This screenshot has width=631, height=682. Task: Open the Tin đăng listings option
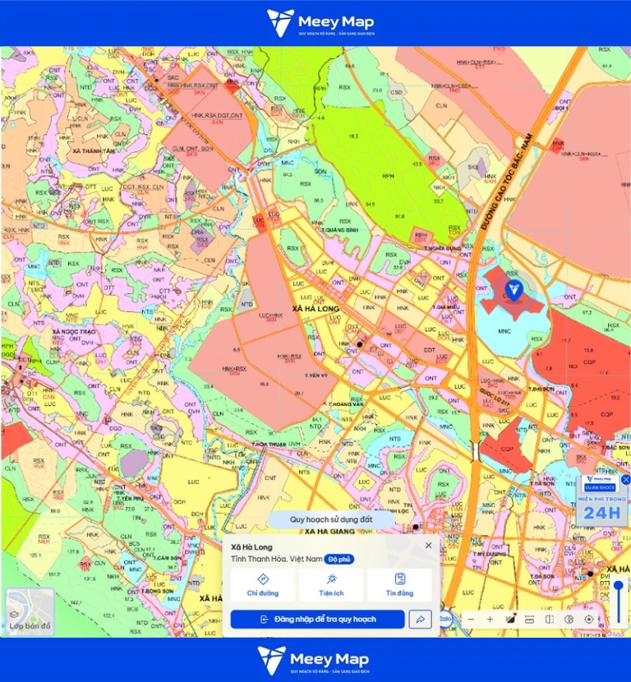[x=399, y=585]
